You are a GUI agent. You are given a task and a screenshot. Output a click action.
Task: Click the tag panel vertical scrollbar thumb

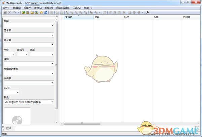click(x=56, y=65)
